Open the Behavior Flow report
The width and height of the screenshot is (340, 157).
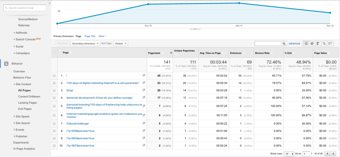22,78
